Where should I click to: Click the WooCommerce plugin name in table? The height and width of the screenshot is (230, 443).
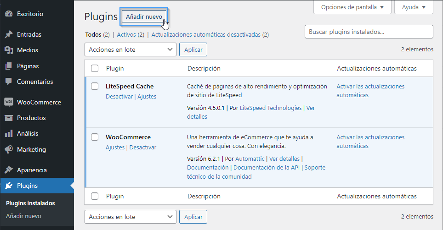[128, 137]
